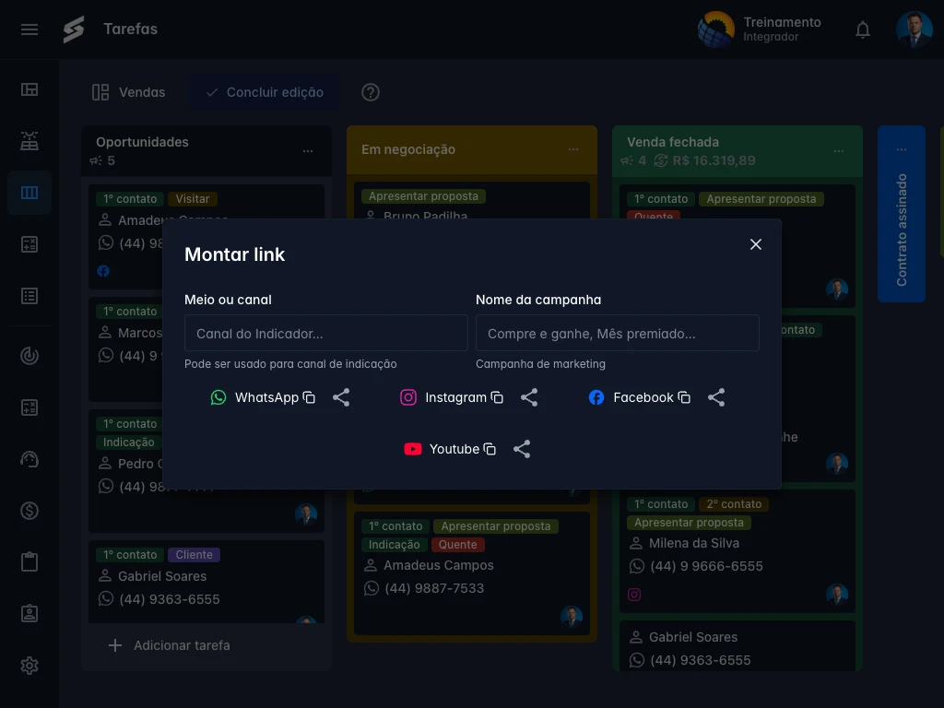
Task: Open the clipboard icon in sidebar
Action: (x=29, y=562)
